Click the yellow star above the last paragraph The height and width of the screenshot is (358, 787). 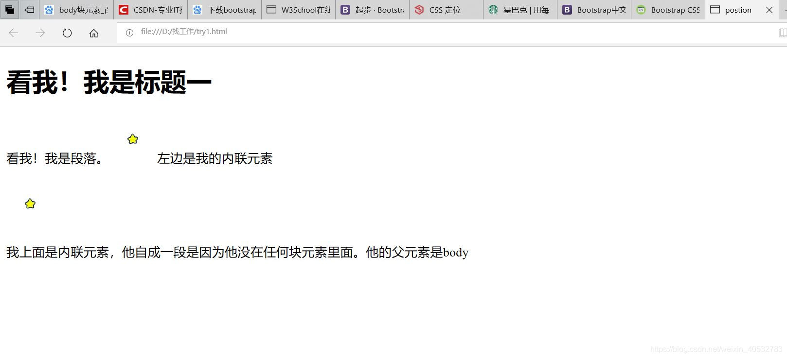tap(30, 204)
